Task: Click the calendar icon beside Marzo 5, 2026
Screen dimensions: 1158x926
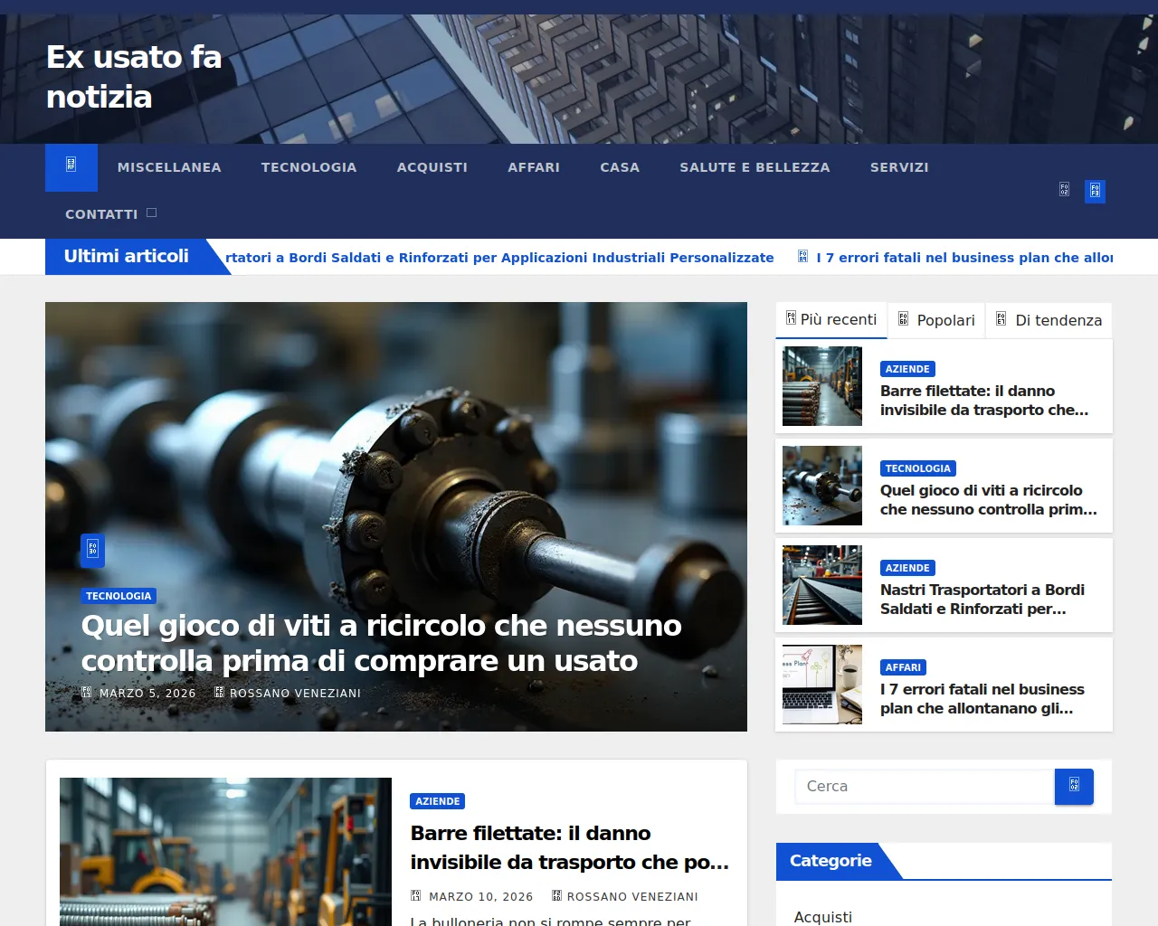Action: 87,693
